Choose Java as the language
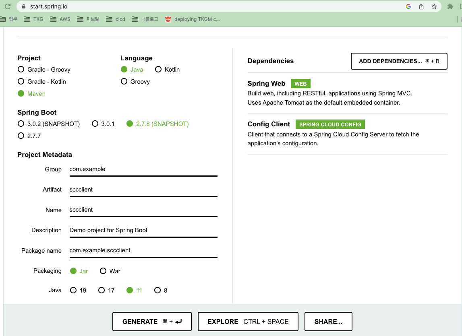Screen dimensions: 462x336 click(x=132, y=70)
